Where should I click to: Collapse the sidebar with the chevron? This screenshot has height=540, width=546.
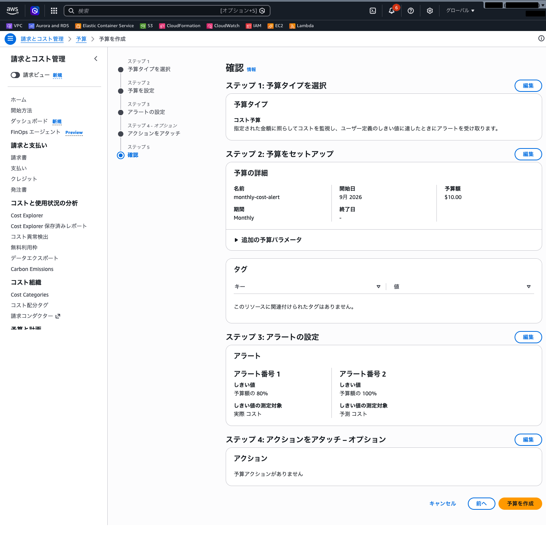point(96,59)
